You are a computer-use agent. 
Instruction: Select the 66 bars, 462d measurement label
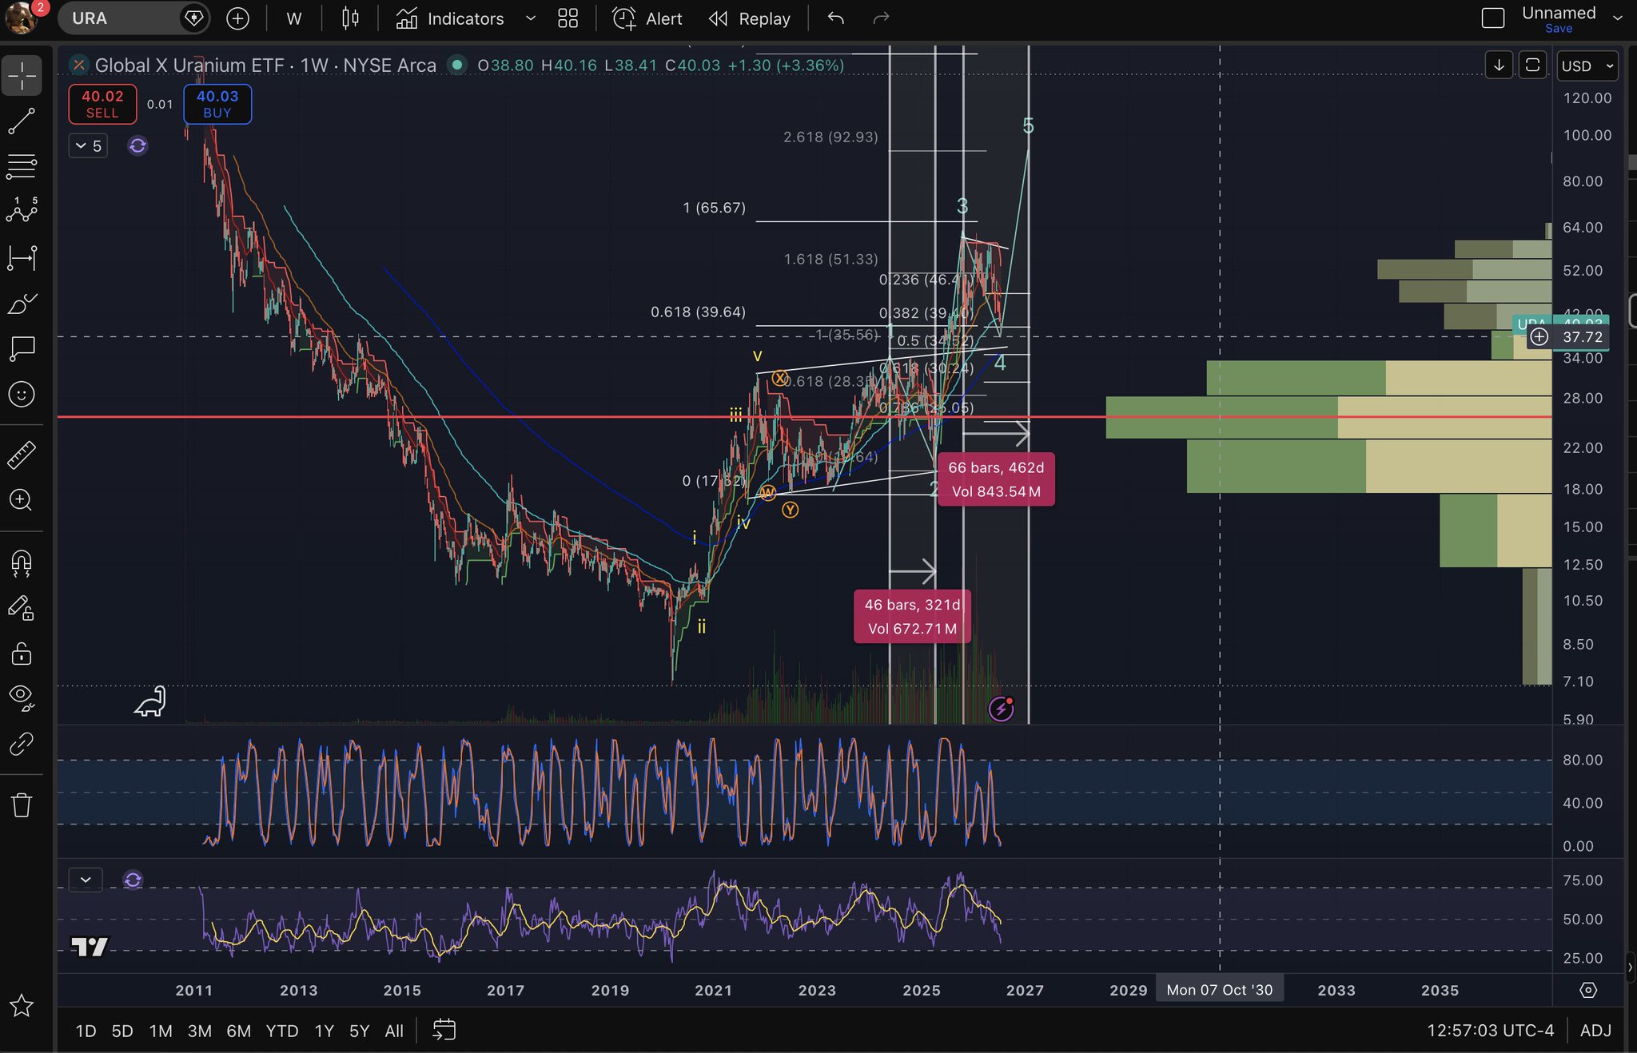996,479
